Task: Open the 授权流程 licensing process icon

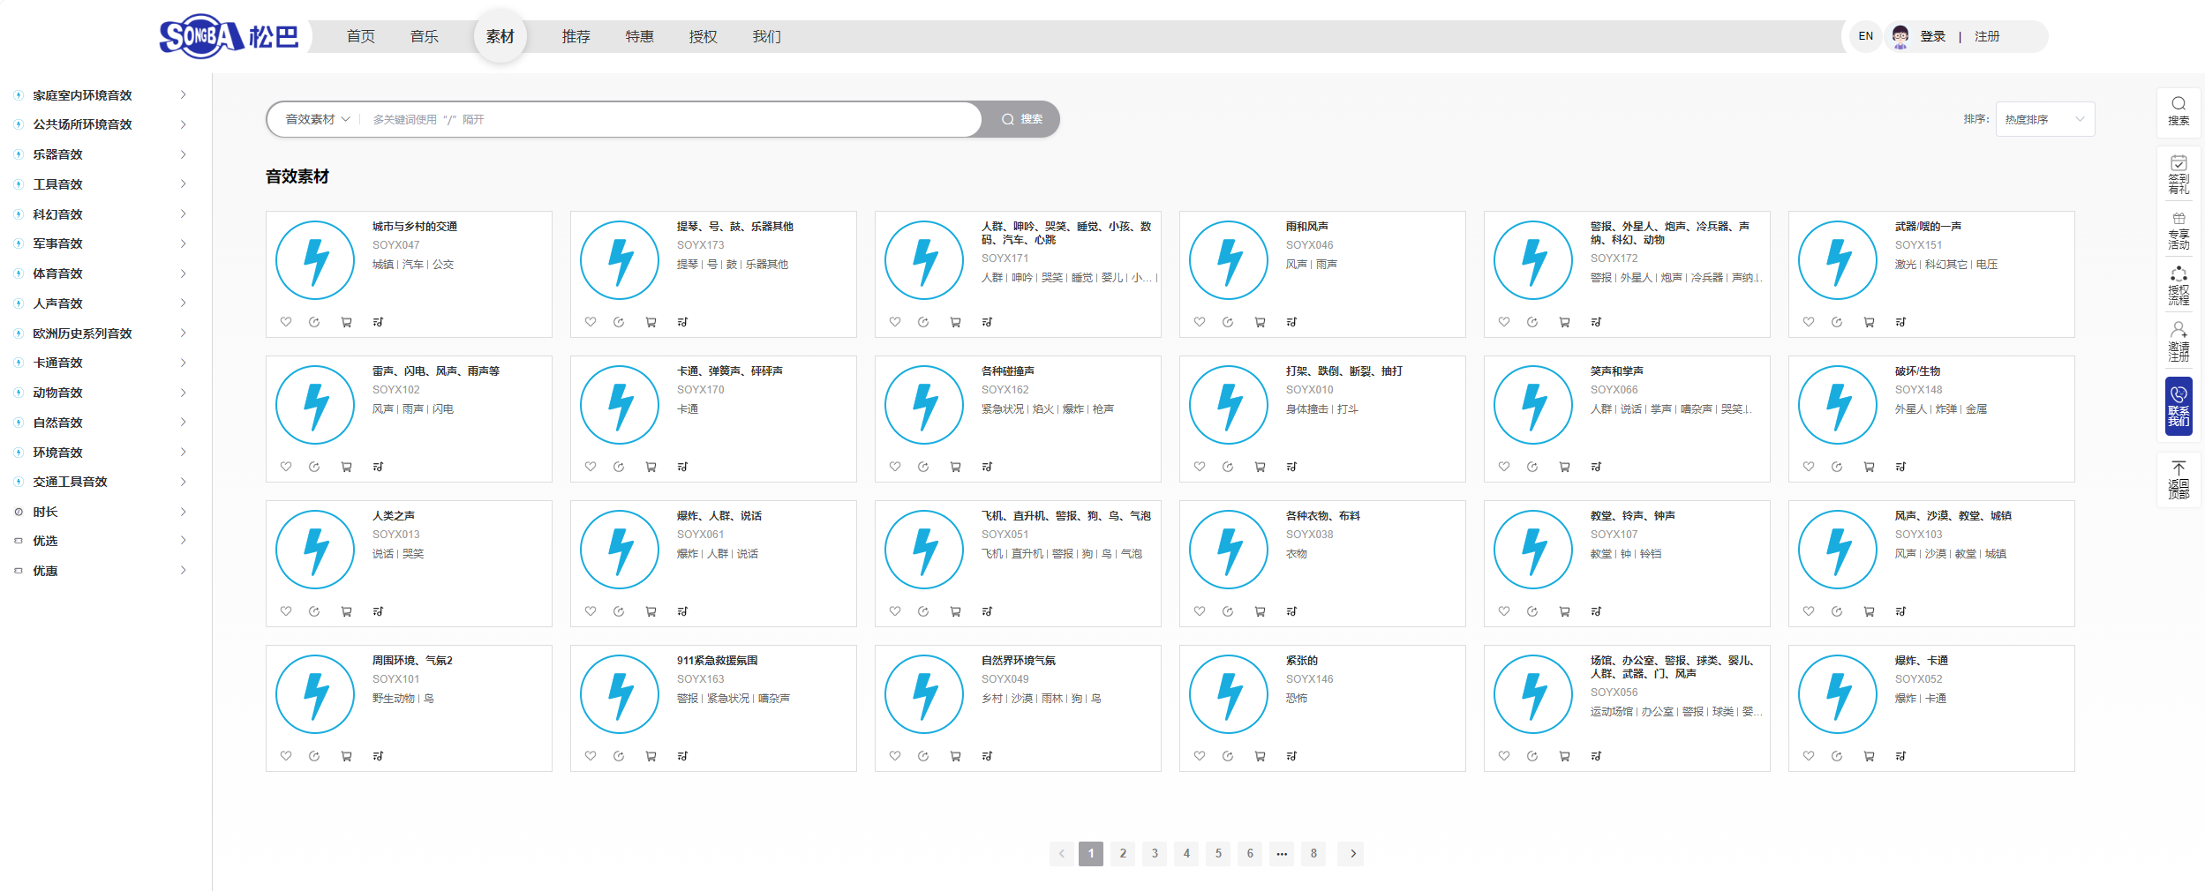Action: point(2179,285)
